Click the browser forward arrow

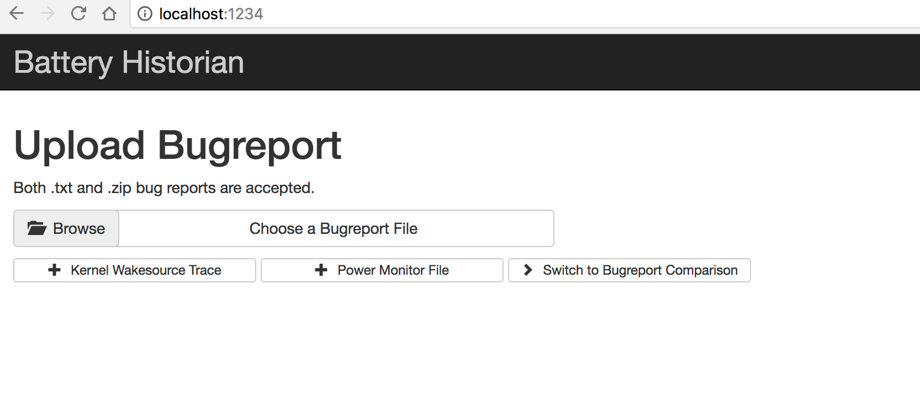(48, 13)
